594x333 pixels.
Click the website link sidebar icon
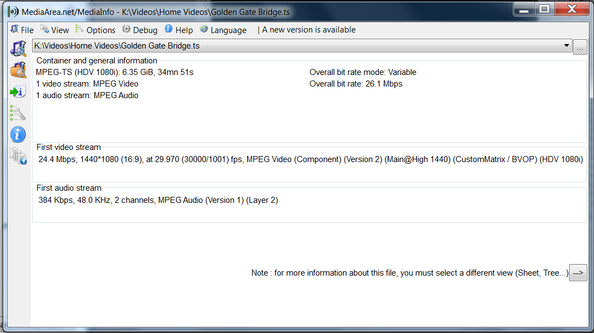click(x=18, y=155)
